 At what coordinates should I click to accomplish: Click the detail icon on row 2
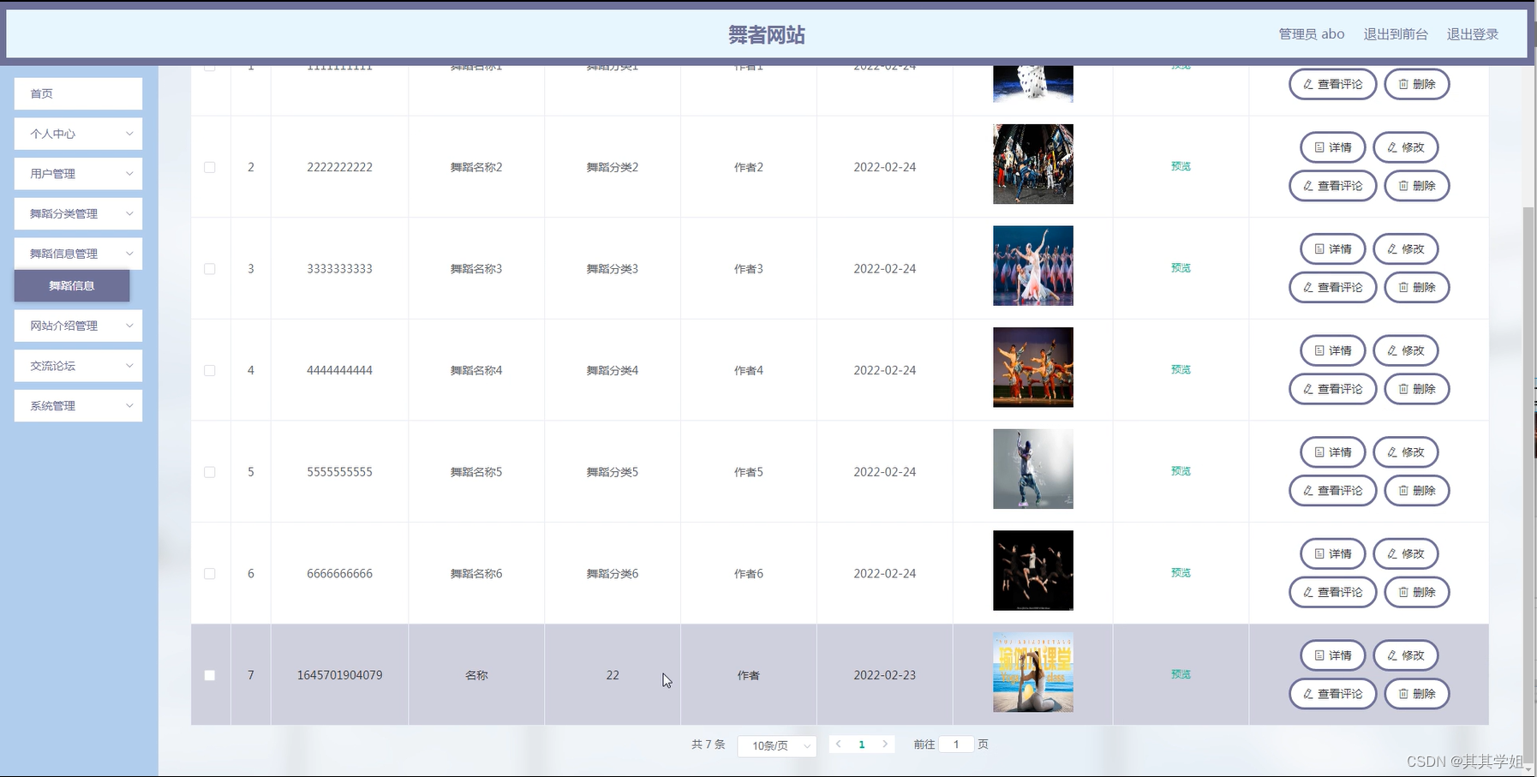(x=1319, y=147)
